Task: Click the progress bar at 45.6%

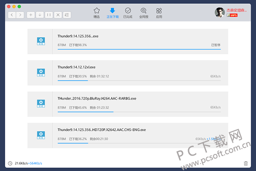Action: [139, 112]
